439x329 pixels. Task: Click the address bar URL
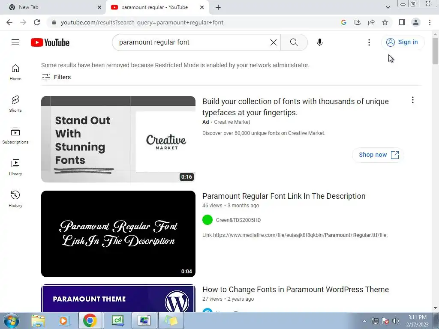point(142,22)
